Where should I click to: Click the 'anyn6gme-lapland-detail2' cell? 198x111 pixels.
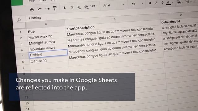179,32
